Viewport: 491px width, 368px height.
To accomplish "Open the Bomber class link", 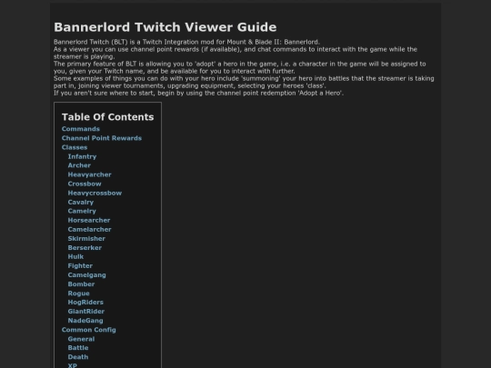I will point(81,284).
